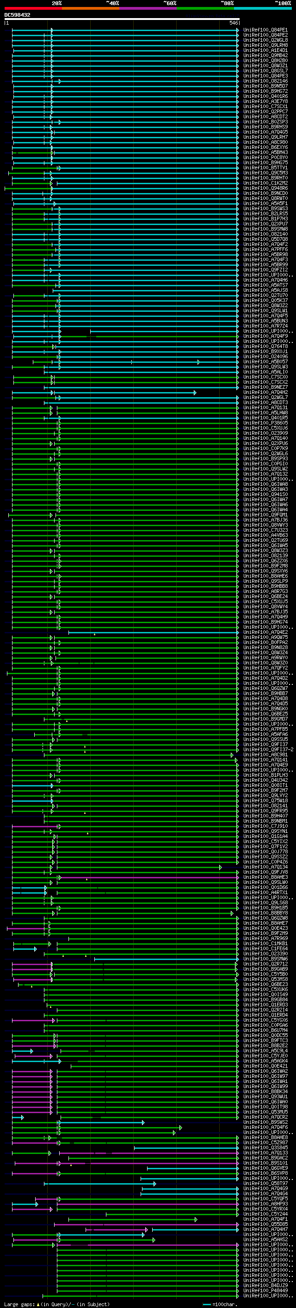The height and width of the screenshot is (1308, 296).
Task: Click label UniRef100_B0ZSP3
Action: coord(265,122)
